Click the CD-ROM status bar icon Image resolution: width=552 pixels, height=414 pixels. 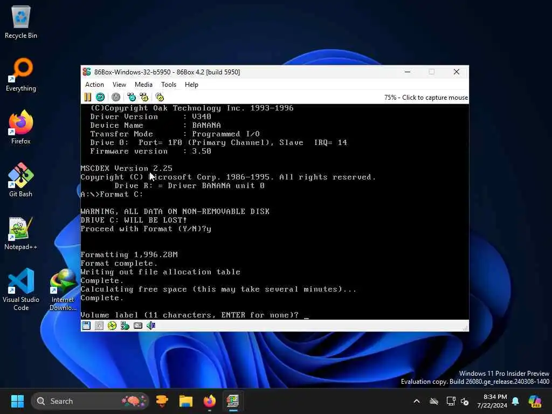(112, 326)
